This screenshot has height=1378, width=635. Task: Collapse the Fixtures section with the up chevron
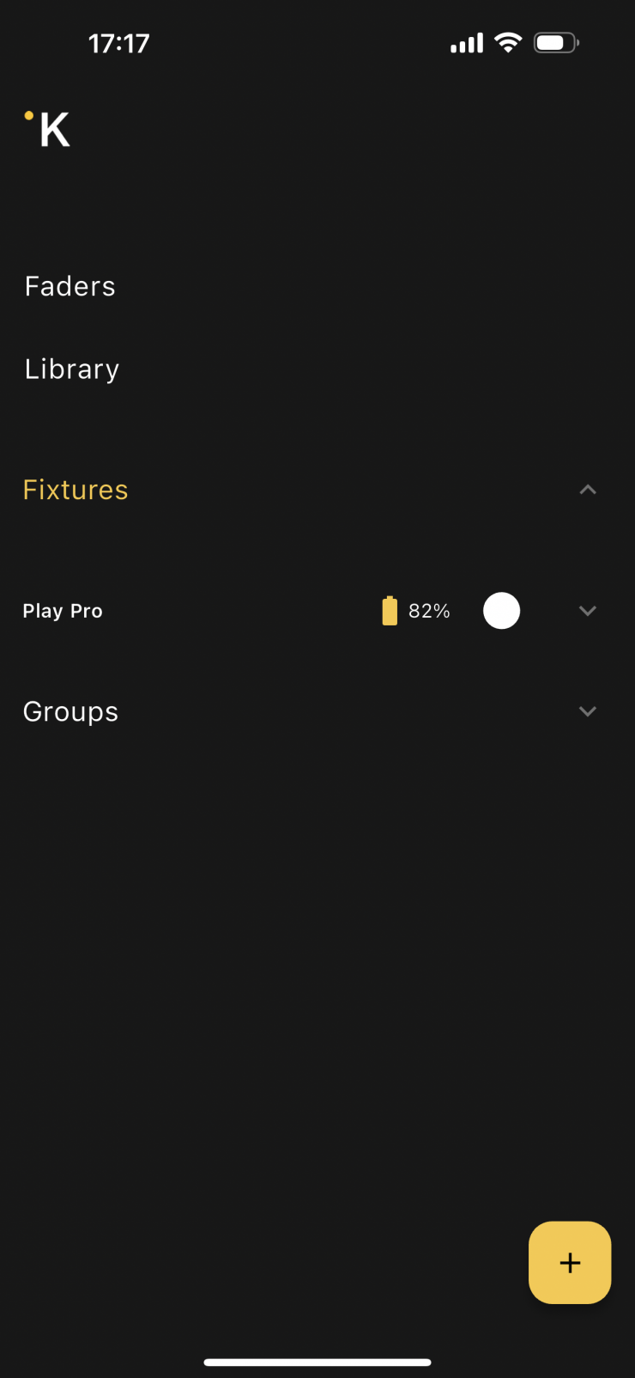coord(588,490)
